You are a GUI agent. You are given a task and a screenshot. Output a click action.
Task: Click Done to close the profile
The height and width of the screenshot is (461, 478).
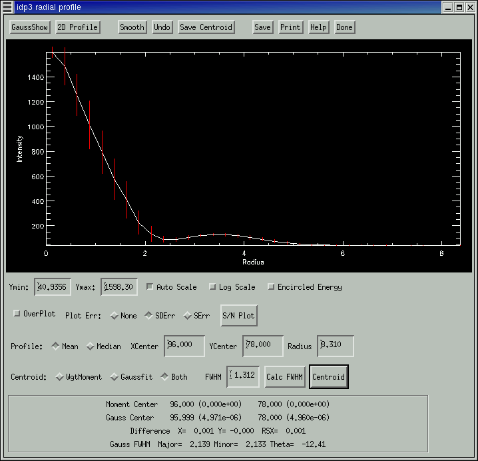click(x=344, y=27)
